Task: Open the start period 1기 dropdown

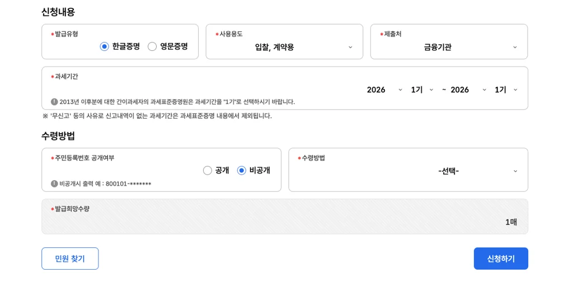Action: coord(422,90)
